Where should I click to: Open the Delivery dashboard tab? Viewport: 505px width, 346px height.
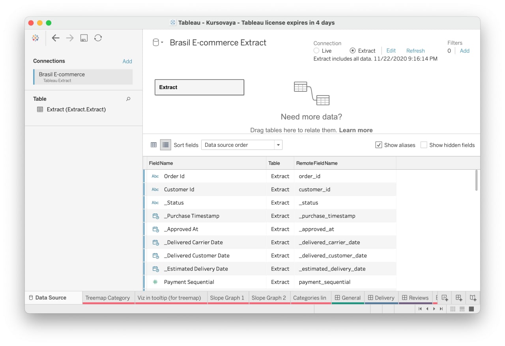381,298
